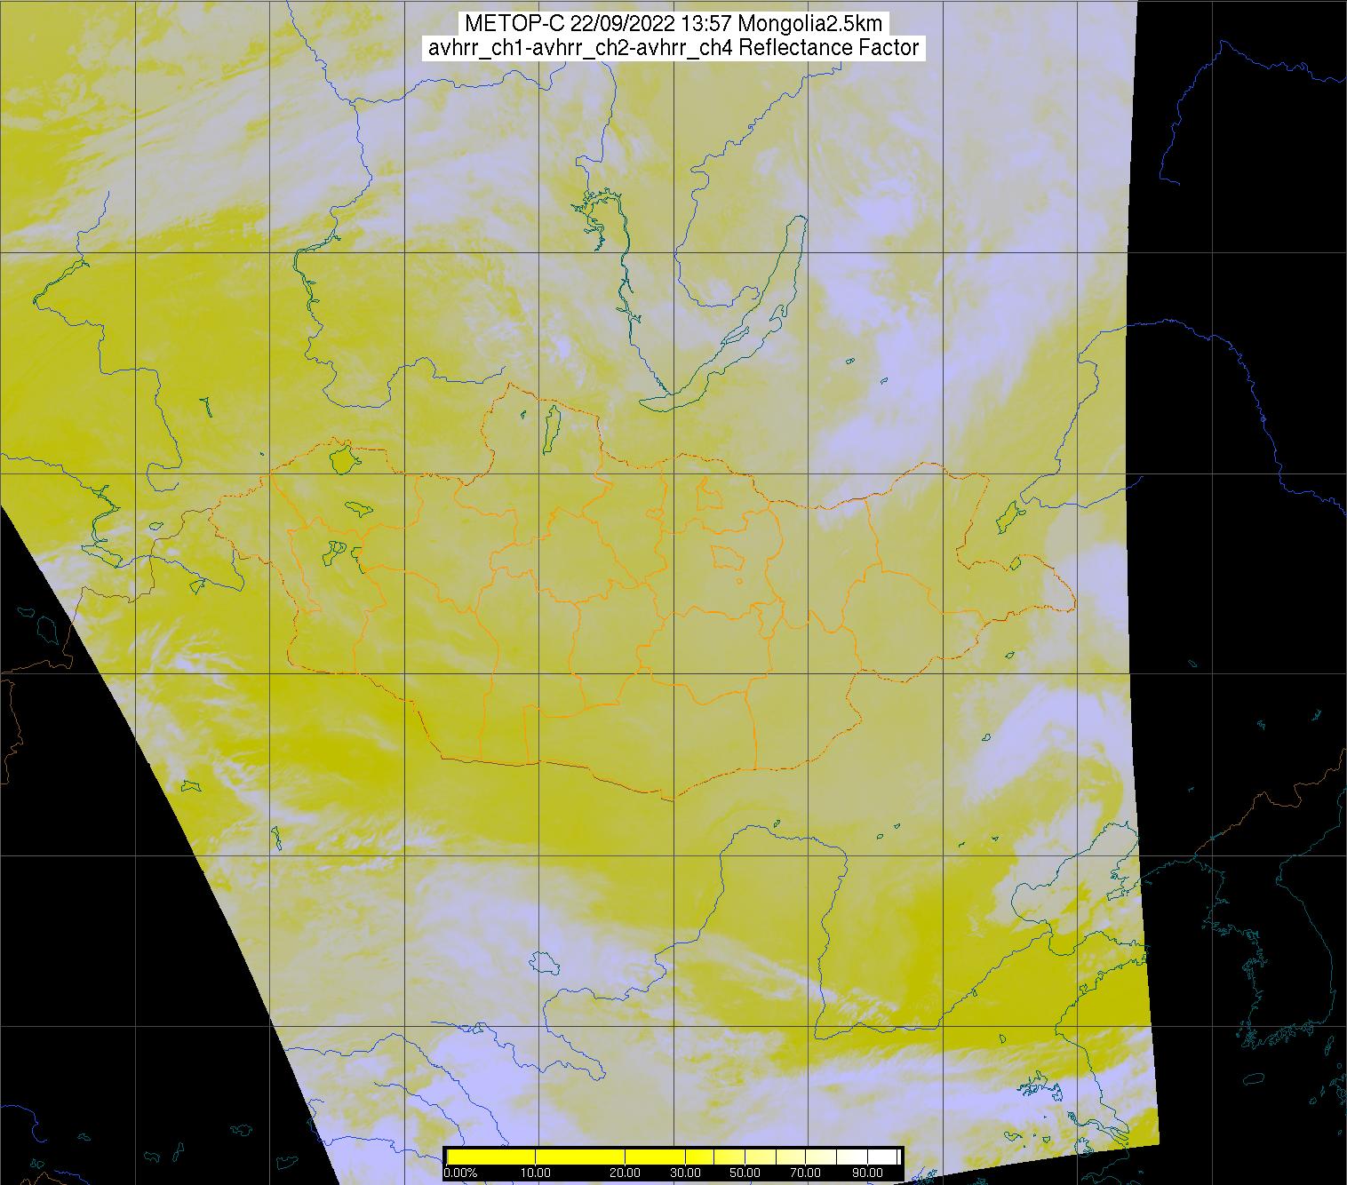The width and height of the screenshot is (1347, 1185).
Task: Click the 'avhrr_ch1-avhrr_ch2-avhrr_ch4 Reflectance Factor' caption
Action: [x=673, y=48]
